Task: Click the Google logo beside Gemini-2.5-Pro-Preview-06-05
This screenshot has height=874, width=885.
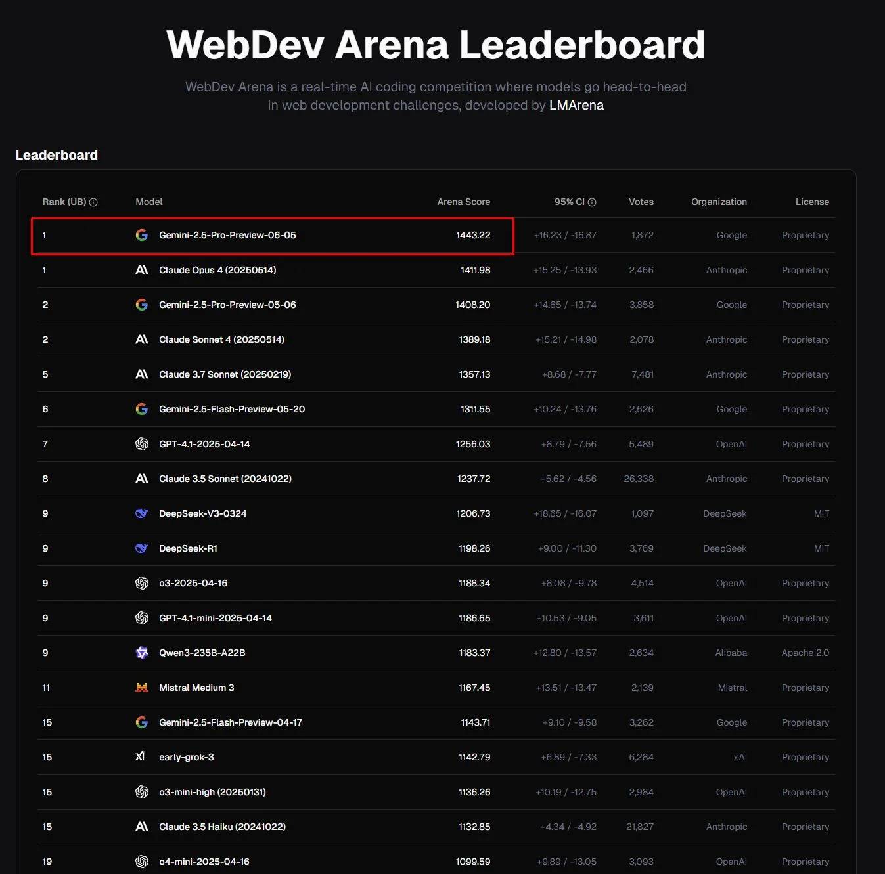Action: point(141,235)
